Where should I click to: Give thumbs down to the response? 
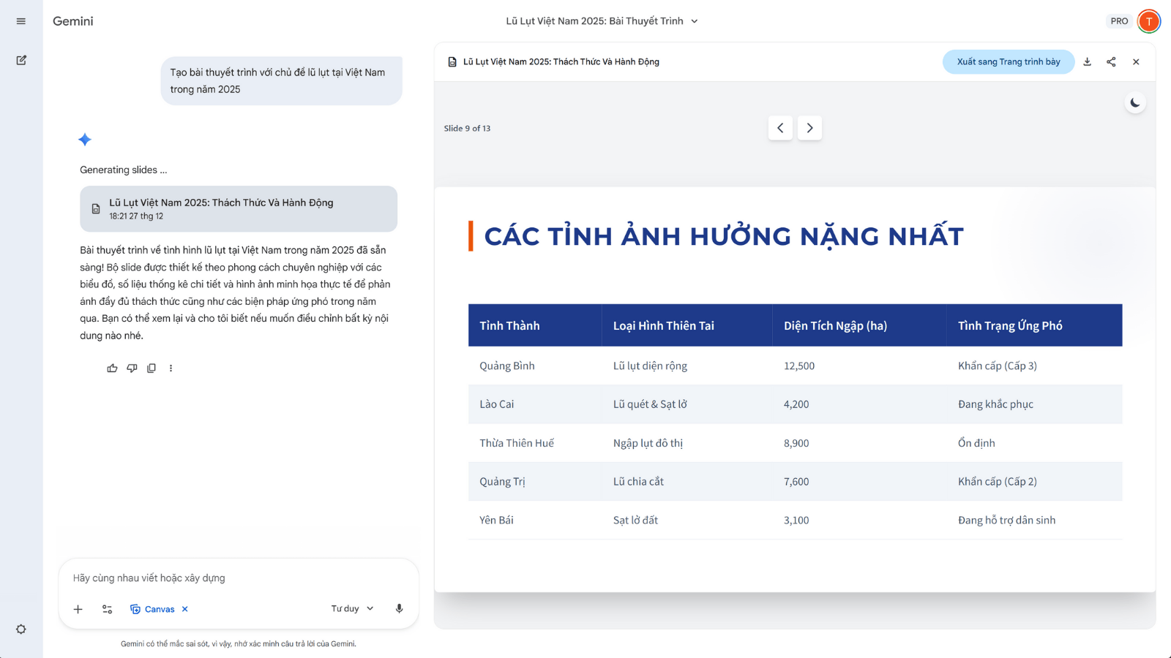point(132,368)
